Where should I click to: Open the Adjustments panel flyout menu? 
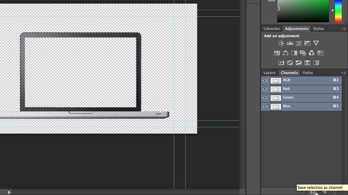click(344, 29)
